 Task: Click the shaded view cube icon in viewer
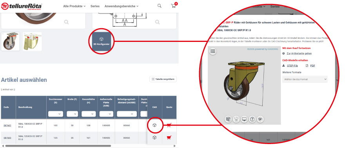click(228, 119)
